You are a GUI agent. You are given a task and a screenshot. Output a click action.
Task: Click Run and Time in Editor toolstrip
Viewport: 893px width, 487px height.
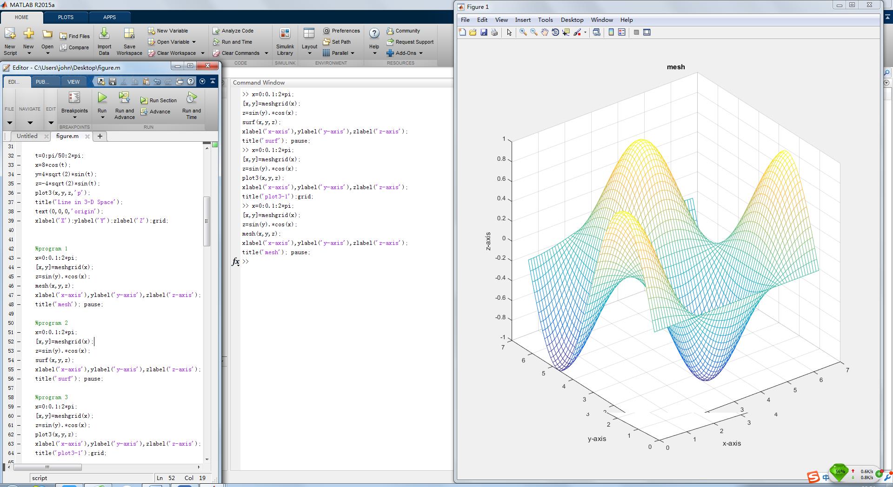tap(191, 105)
